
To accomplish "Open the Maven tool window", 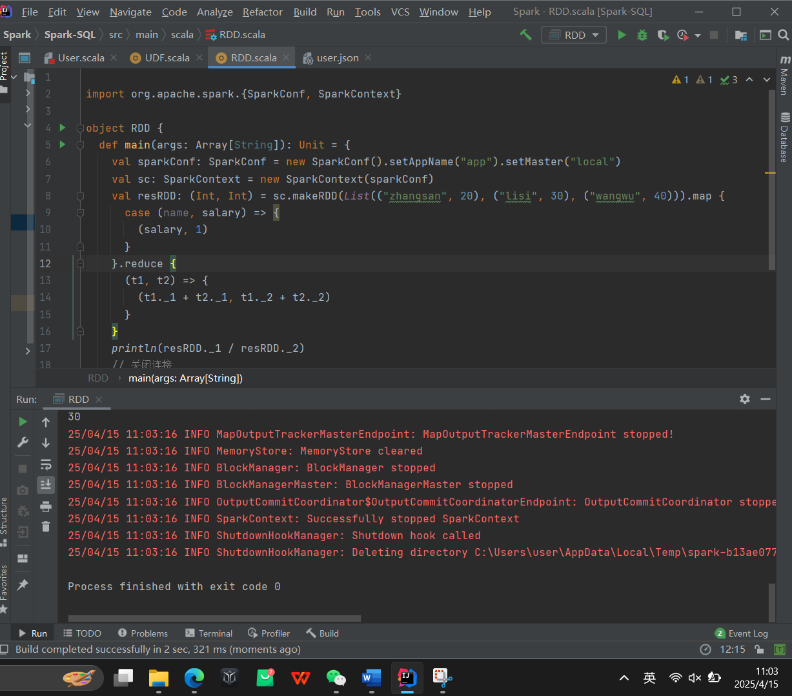I will pos(785,76).
